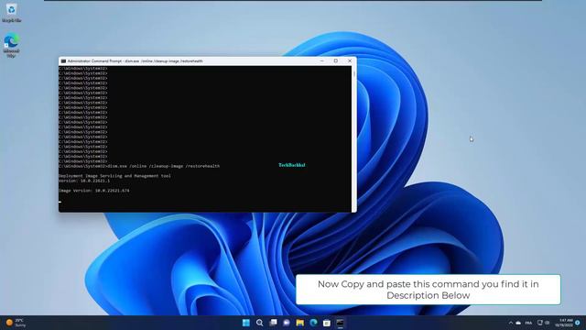
Task: Open the Chat app in taskbar
Action: (287, 323)
